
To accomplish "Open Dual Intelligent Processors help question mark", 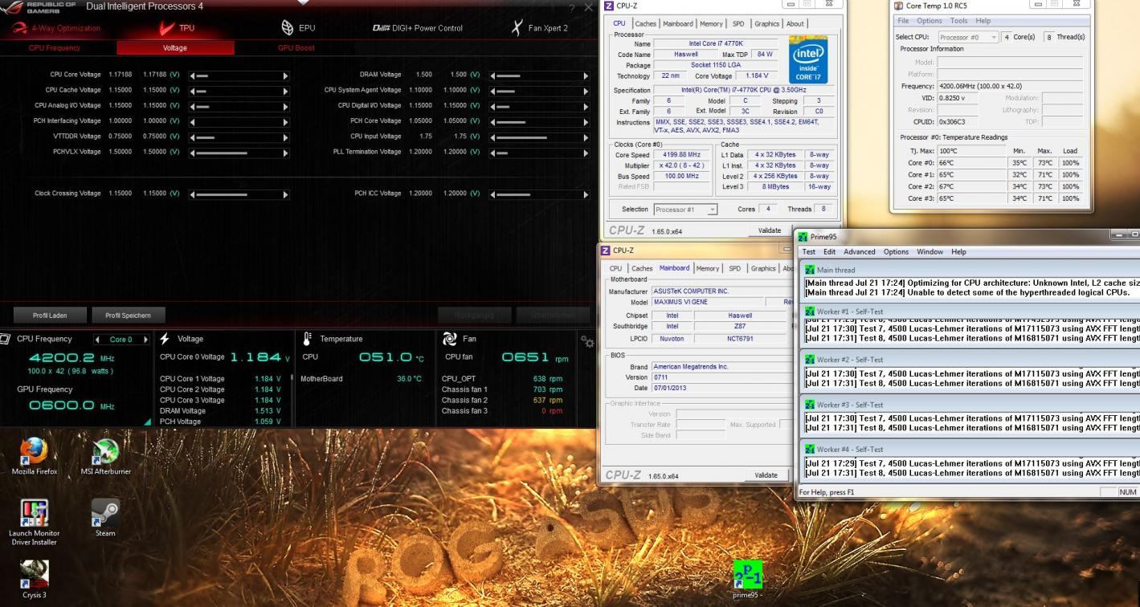I will click(x=571, y=7).
